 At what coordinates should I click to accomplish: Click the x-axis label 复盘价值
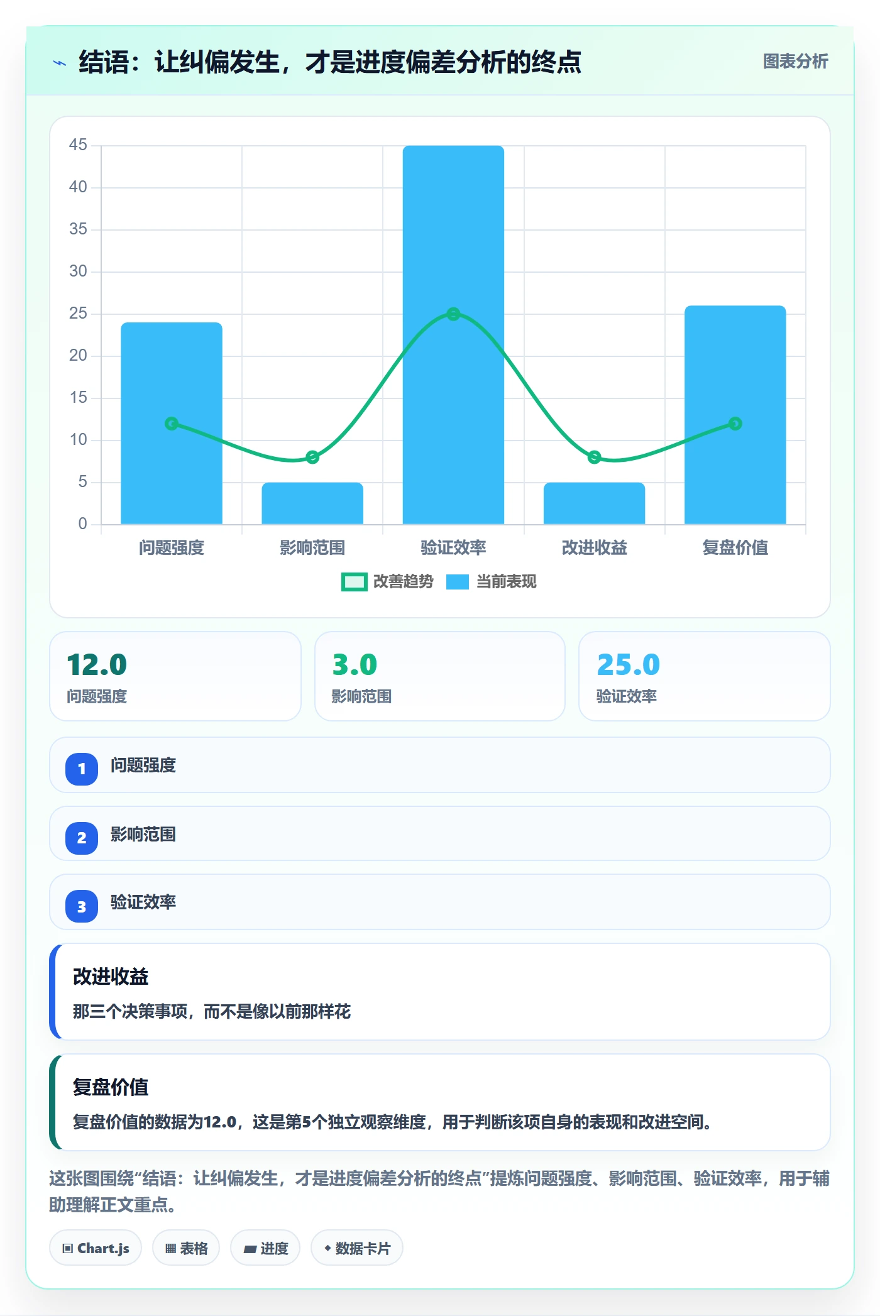(735, 547)
